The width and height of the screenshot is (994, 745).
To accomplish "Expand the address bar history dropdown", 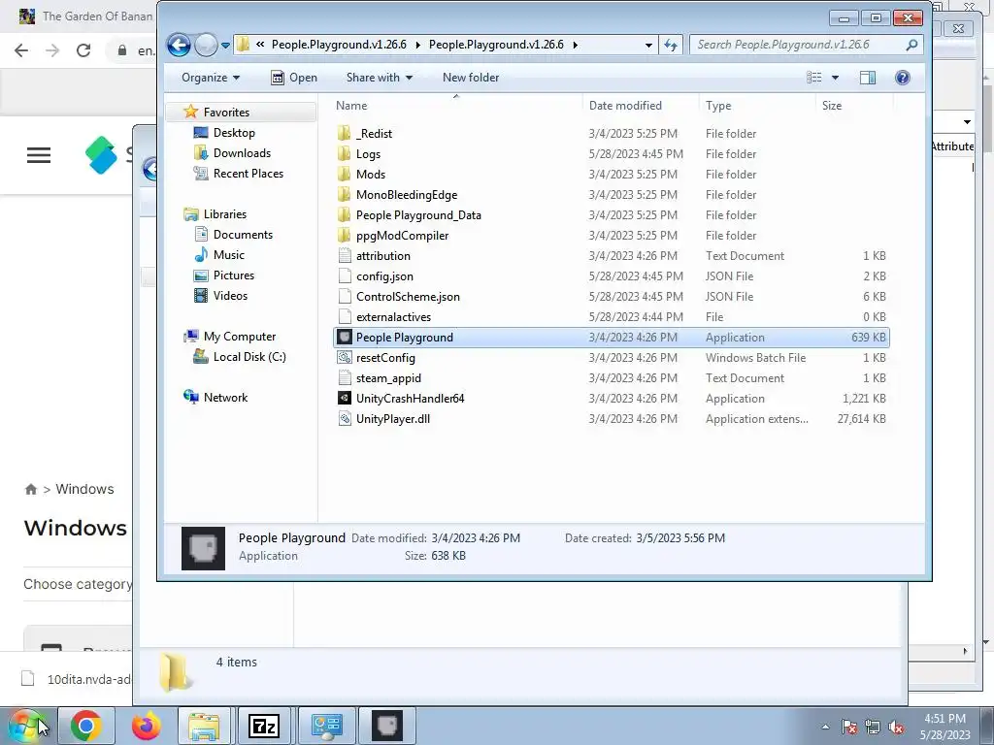I will 647,45.
